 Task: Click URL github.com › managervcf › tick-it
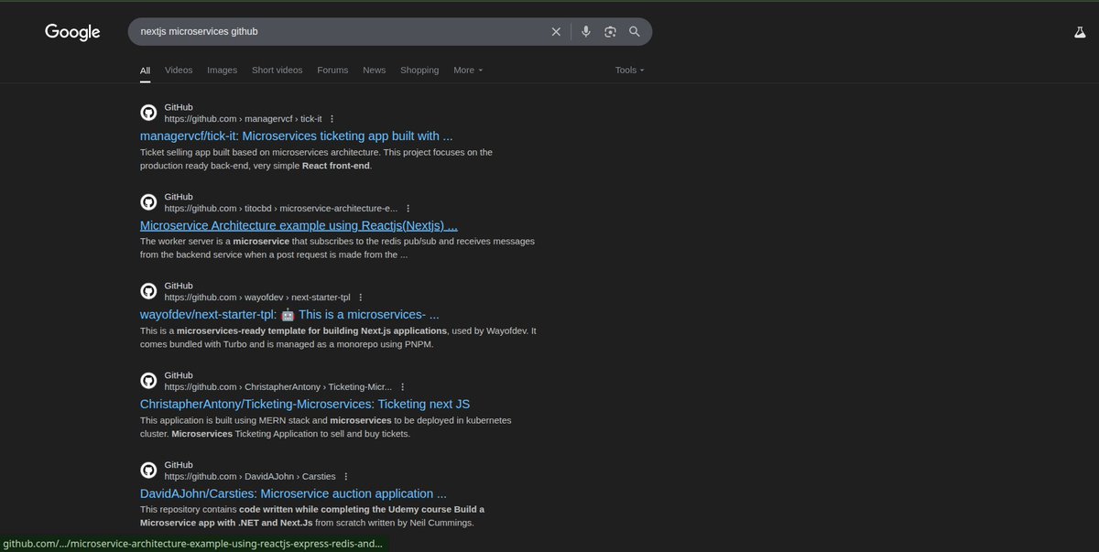point(244,119)
